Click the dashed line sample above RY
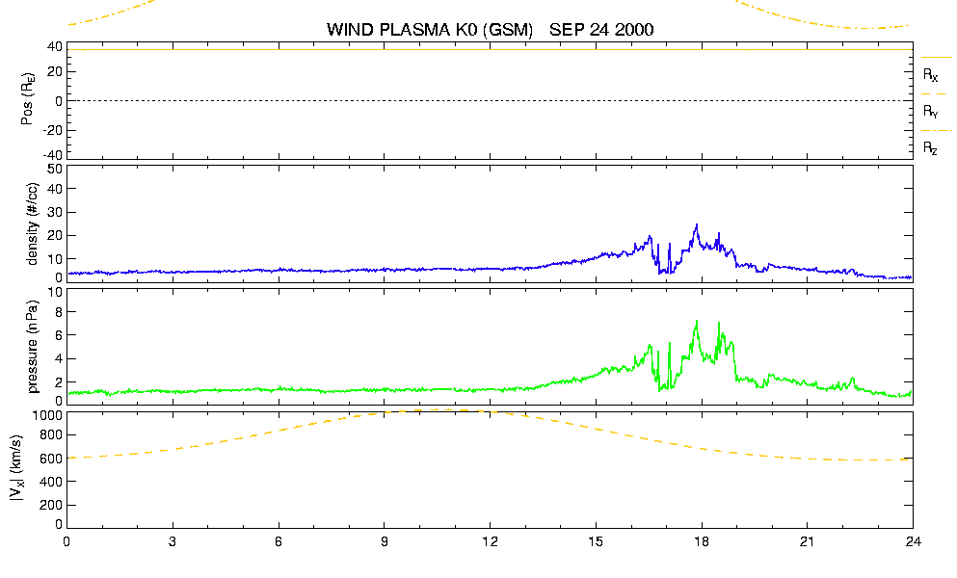This screenshot has height=578, width=957. coord(934,94)
